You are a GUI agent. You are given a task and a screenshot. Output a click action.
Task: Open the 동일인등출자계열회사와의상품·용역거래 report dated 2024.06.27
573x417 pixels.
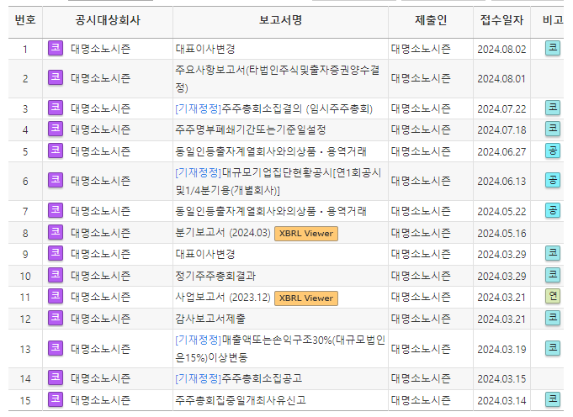271,151
